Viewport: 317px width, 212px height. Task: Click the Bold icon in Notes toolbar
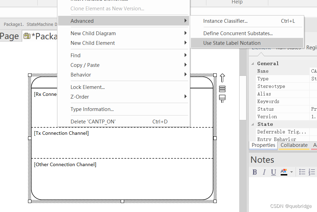(x=254, y=172)
